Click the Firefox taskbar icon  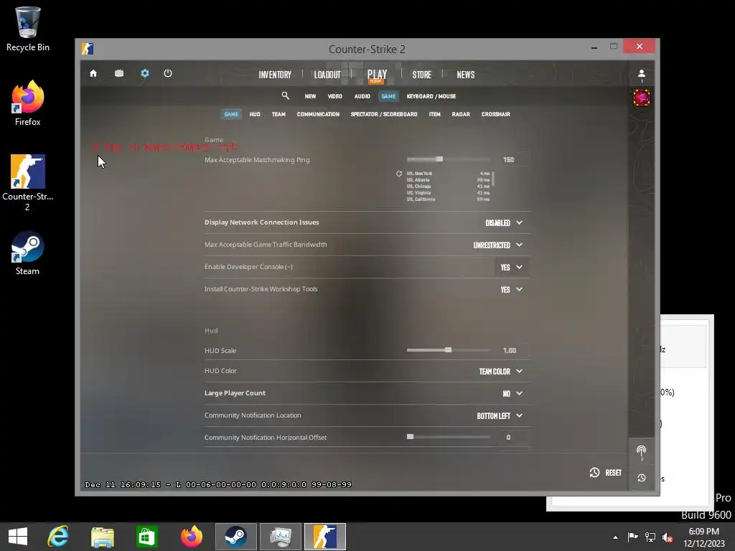192,537
